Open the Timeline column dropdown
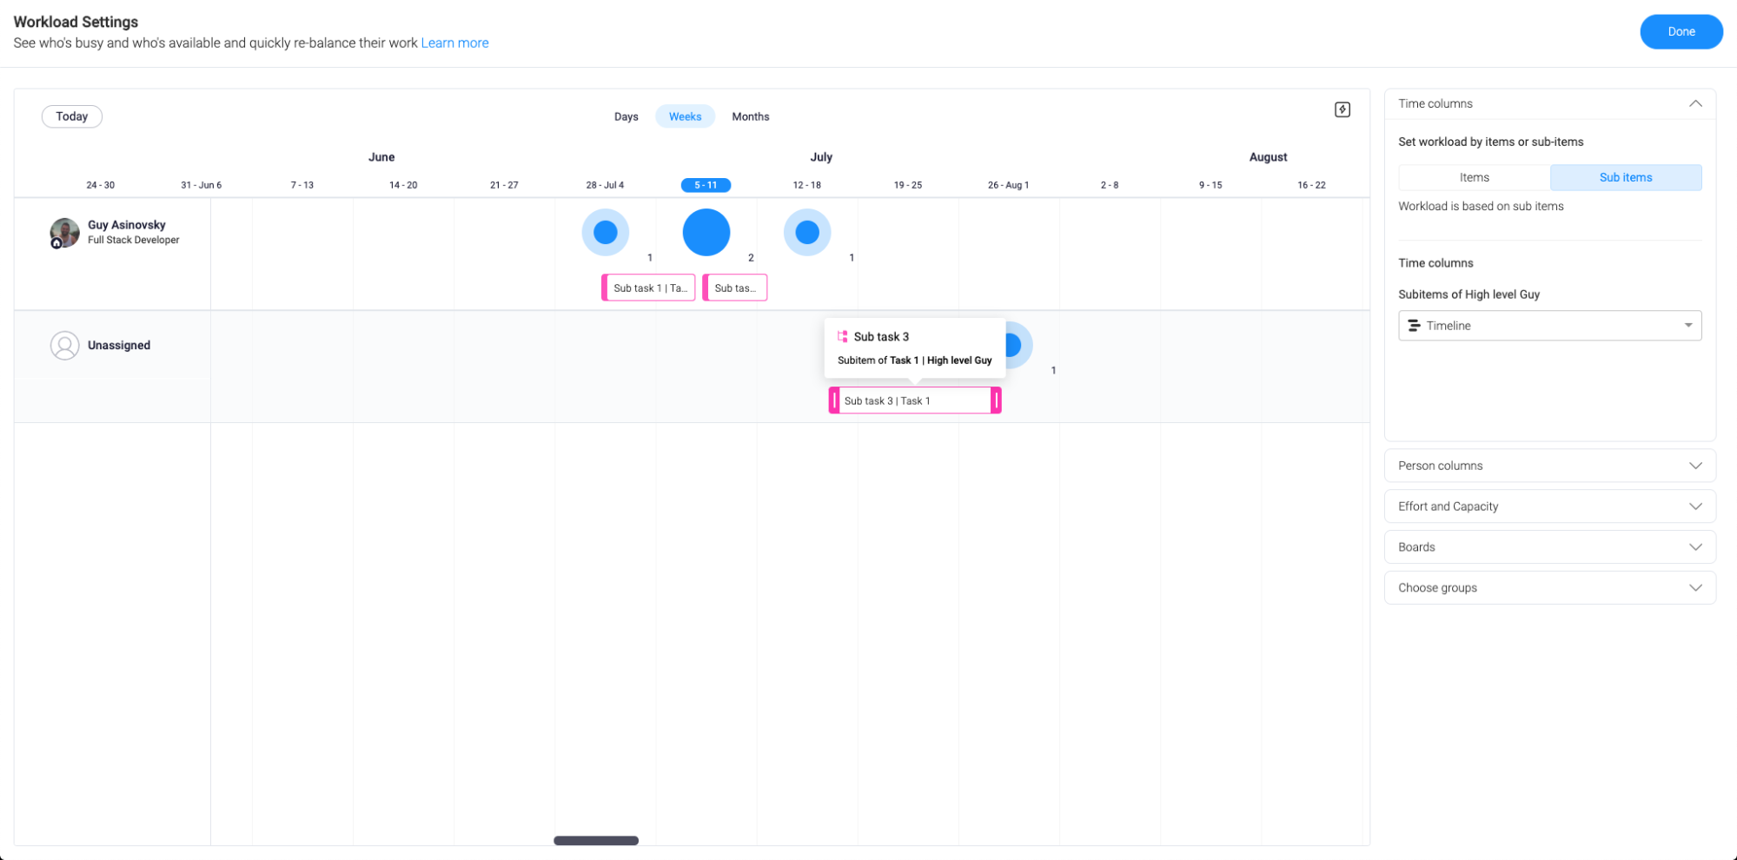The width and height of the screenshot is (1737, 860). click(x=1549, y=326)
